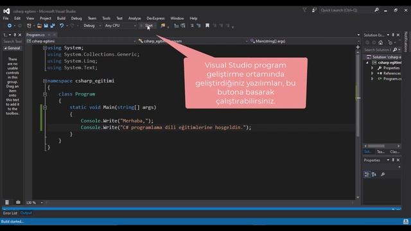Click the Search Toolbox field

(12, 41)
